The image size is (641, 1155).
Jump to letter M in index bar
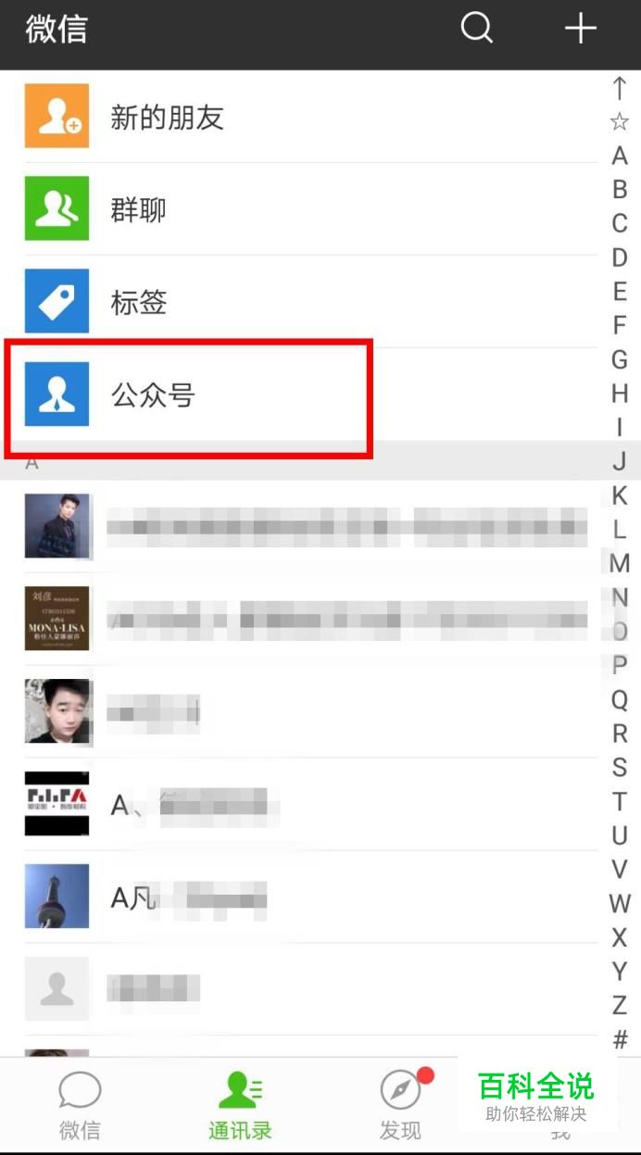click(620, 562)
